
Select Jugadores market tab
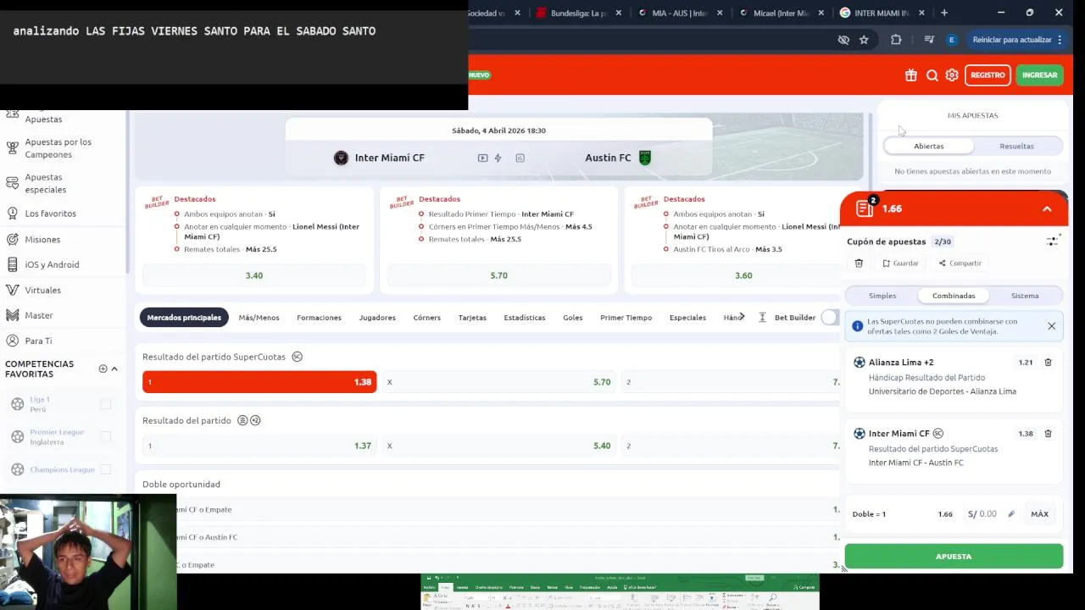click(377, 318)
